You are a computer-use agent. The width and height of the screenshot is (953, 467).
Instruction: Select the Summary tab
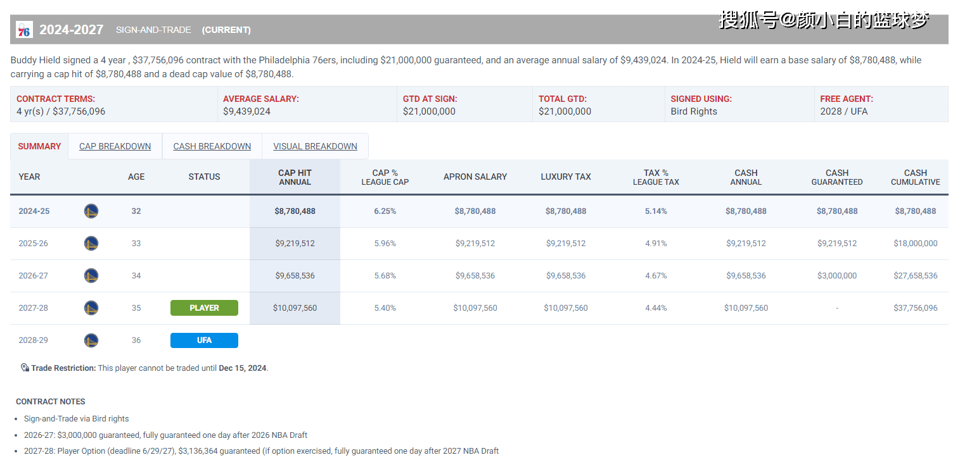[39, 146]
